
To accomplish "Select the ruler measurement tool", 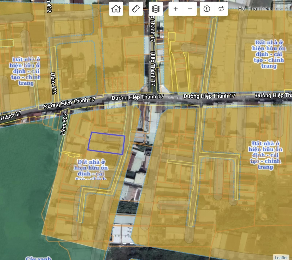I will pos(136,9).
